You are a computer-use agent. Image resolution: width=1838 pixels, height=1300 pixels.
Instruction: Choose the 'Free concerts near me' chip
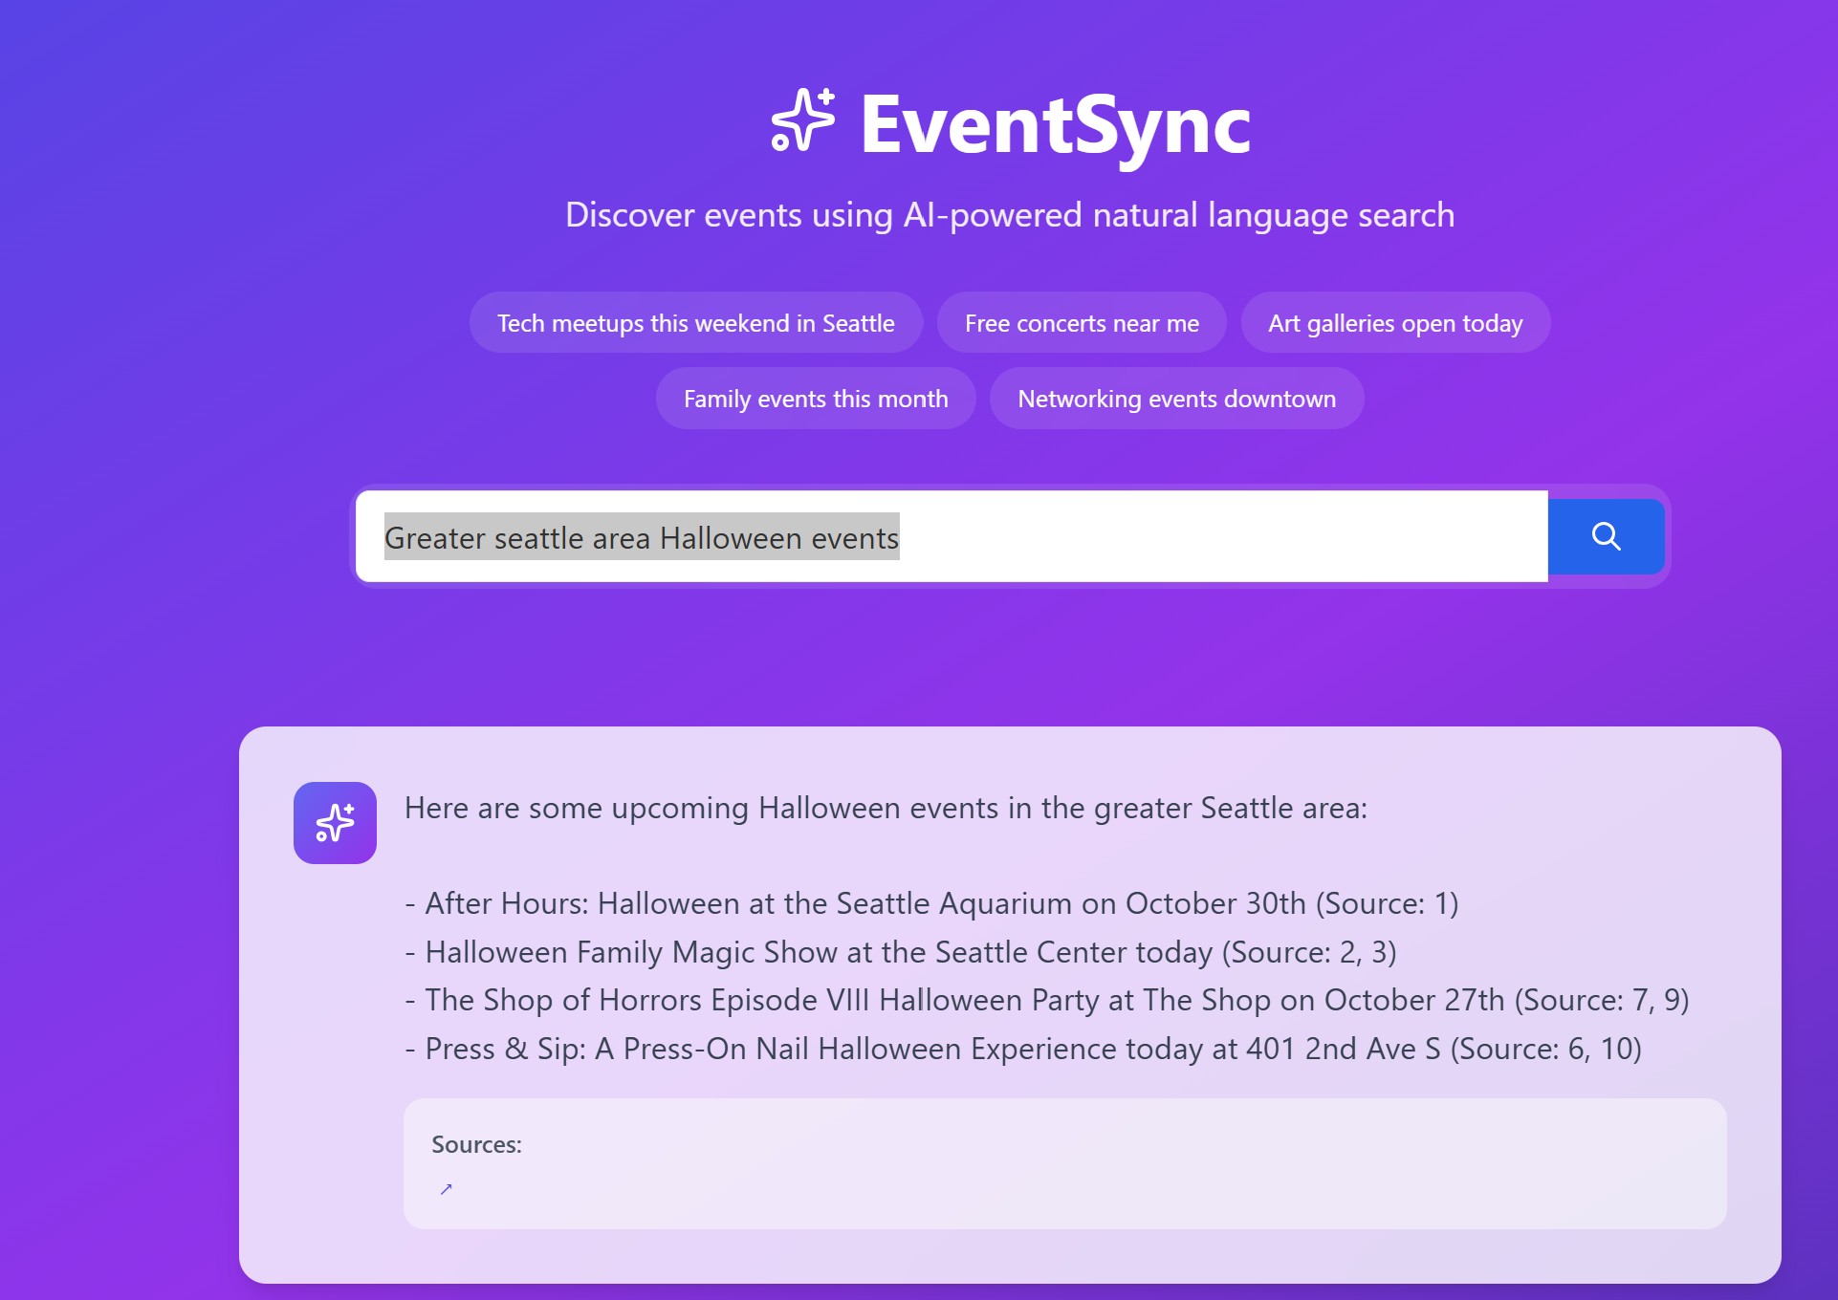pyautogui.click(x=1081, y=323)
